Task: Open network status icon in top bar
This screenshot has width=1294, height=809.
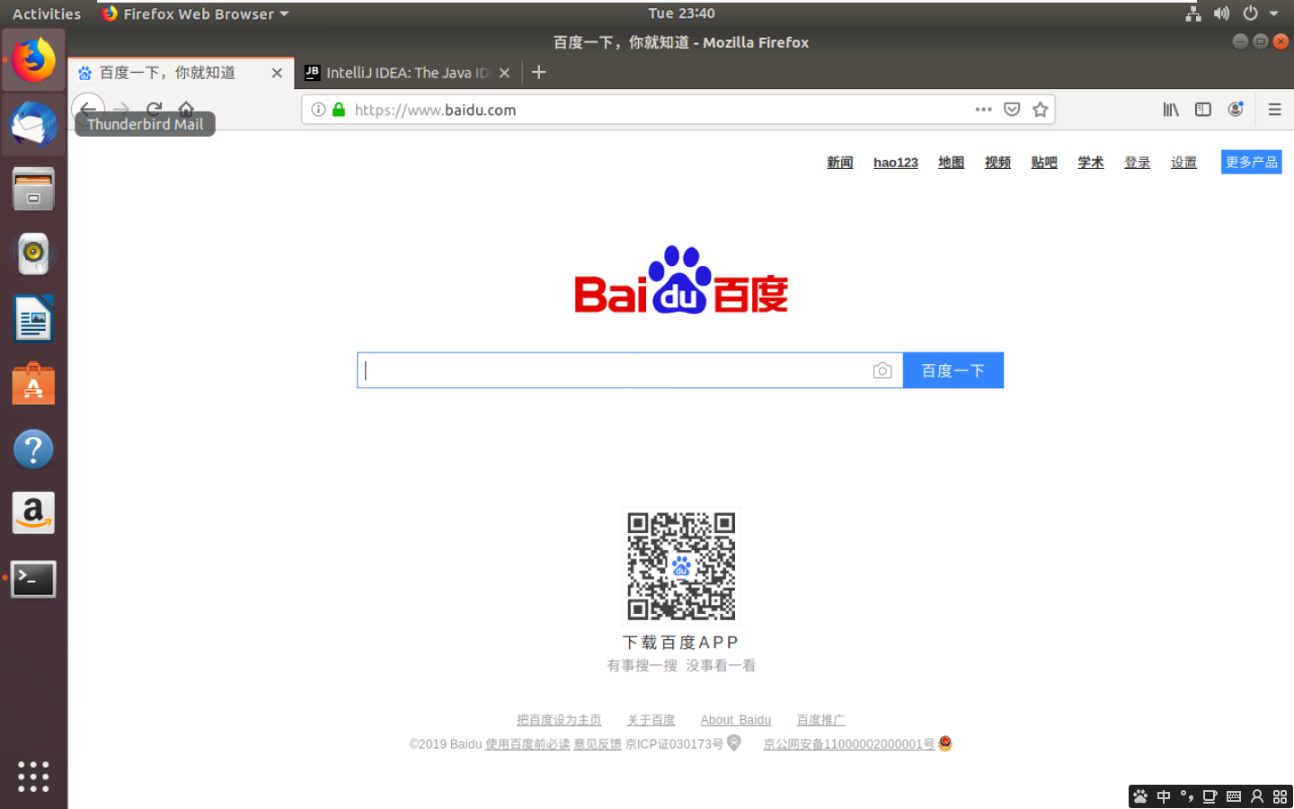Action: [1193, 13]
